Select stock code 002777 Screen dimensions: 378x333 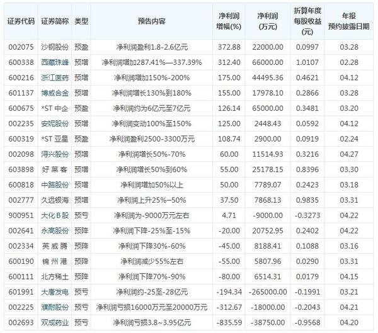[21, 200]
